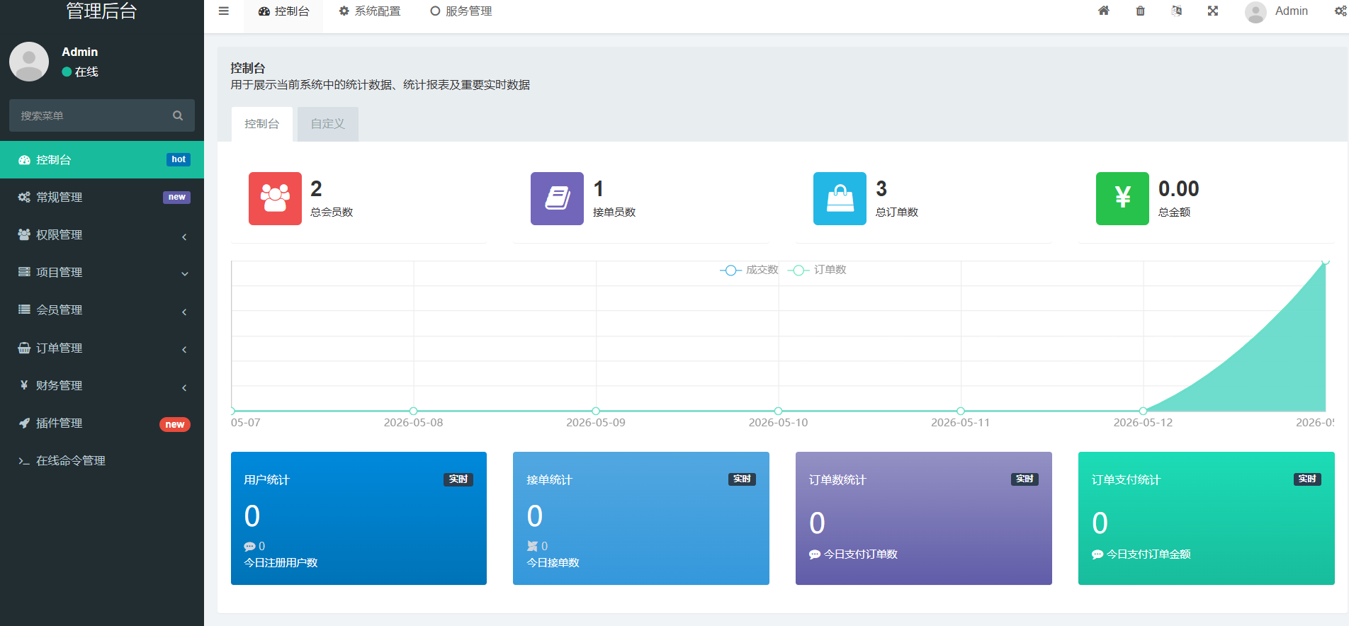Toggle sidebar with hamburger menu icon
Screen dimensions: 1349x626
coord(224,11)
